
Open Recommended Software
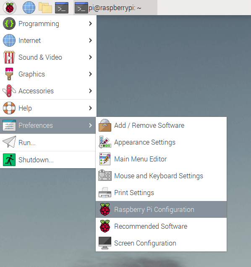[x=161, y=226]
